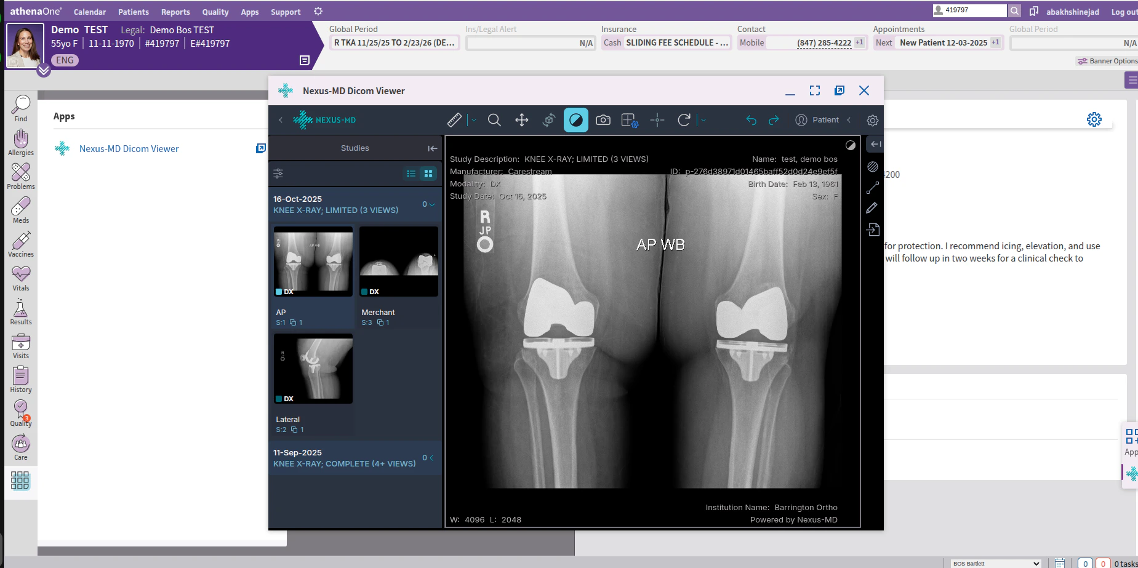This screenshot has height=568, width=1138.
Task: Expand the Patient info panel chevron
Action: (x=850, y=120)
